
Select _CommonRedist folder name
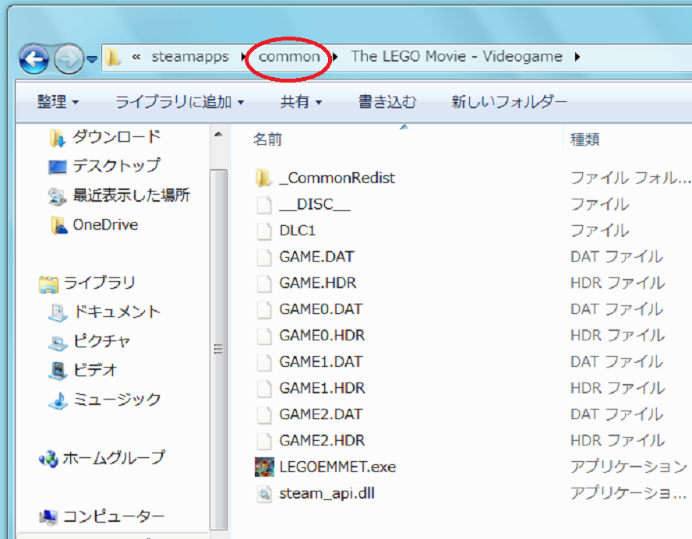tap(337, 178)
